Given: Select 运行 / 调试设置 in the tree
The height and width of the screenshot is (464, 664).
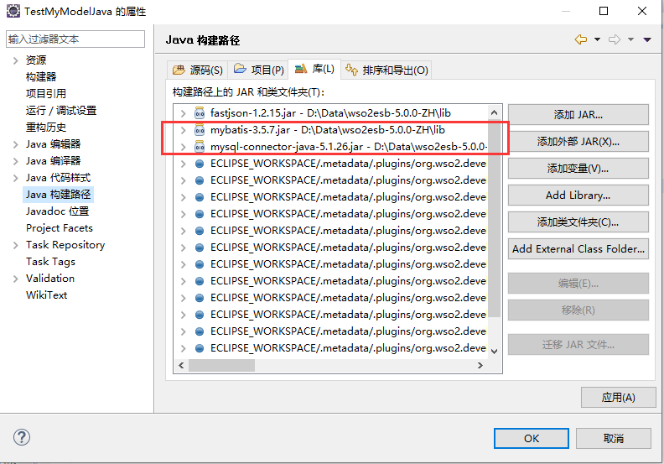Looking at the screenshot, I should pyautogui.click(x=61, y=111).
